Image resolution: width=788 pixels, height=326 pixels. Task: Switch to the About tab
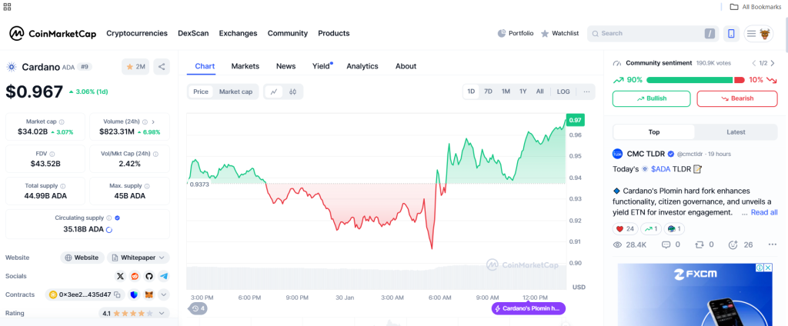click(406, 66)
